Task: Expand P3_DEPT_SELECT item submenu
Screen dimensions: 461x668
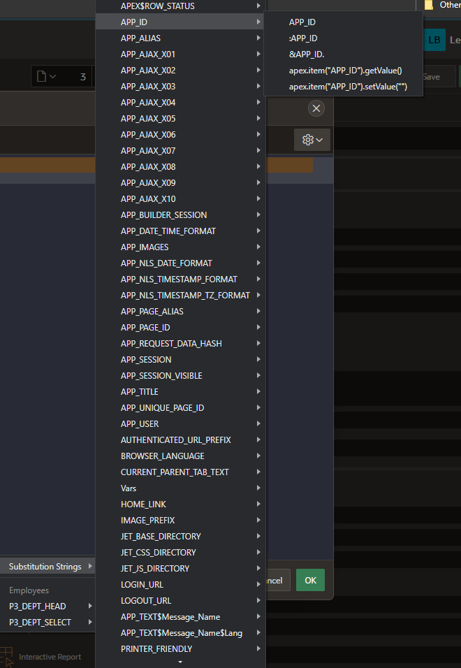Action: pos(47,623)
